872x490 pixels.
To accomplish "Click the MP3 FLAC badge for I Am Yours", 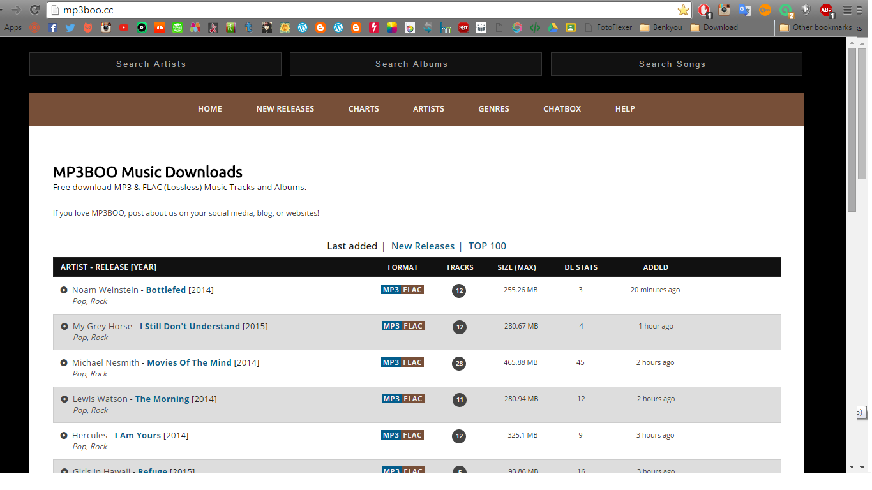I will tap(403, 435).
